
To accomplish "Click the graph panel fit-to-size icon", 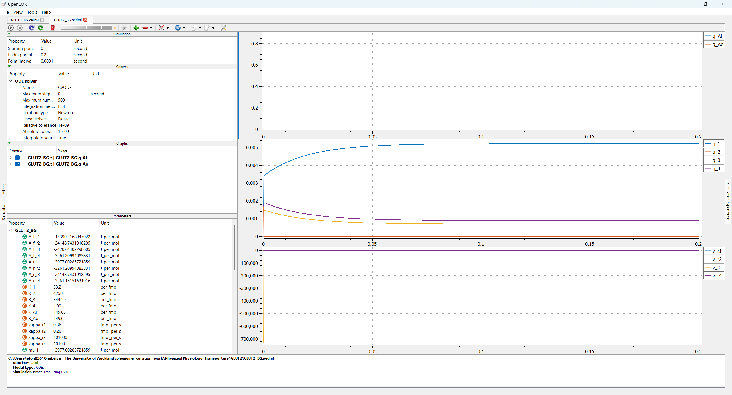I will click(161, 28).
